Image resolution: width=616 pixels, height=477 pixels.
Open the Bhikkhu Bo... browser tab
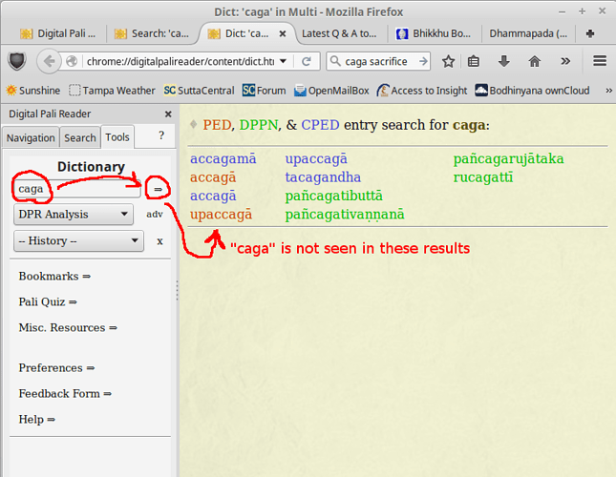pos(433,33)
